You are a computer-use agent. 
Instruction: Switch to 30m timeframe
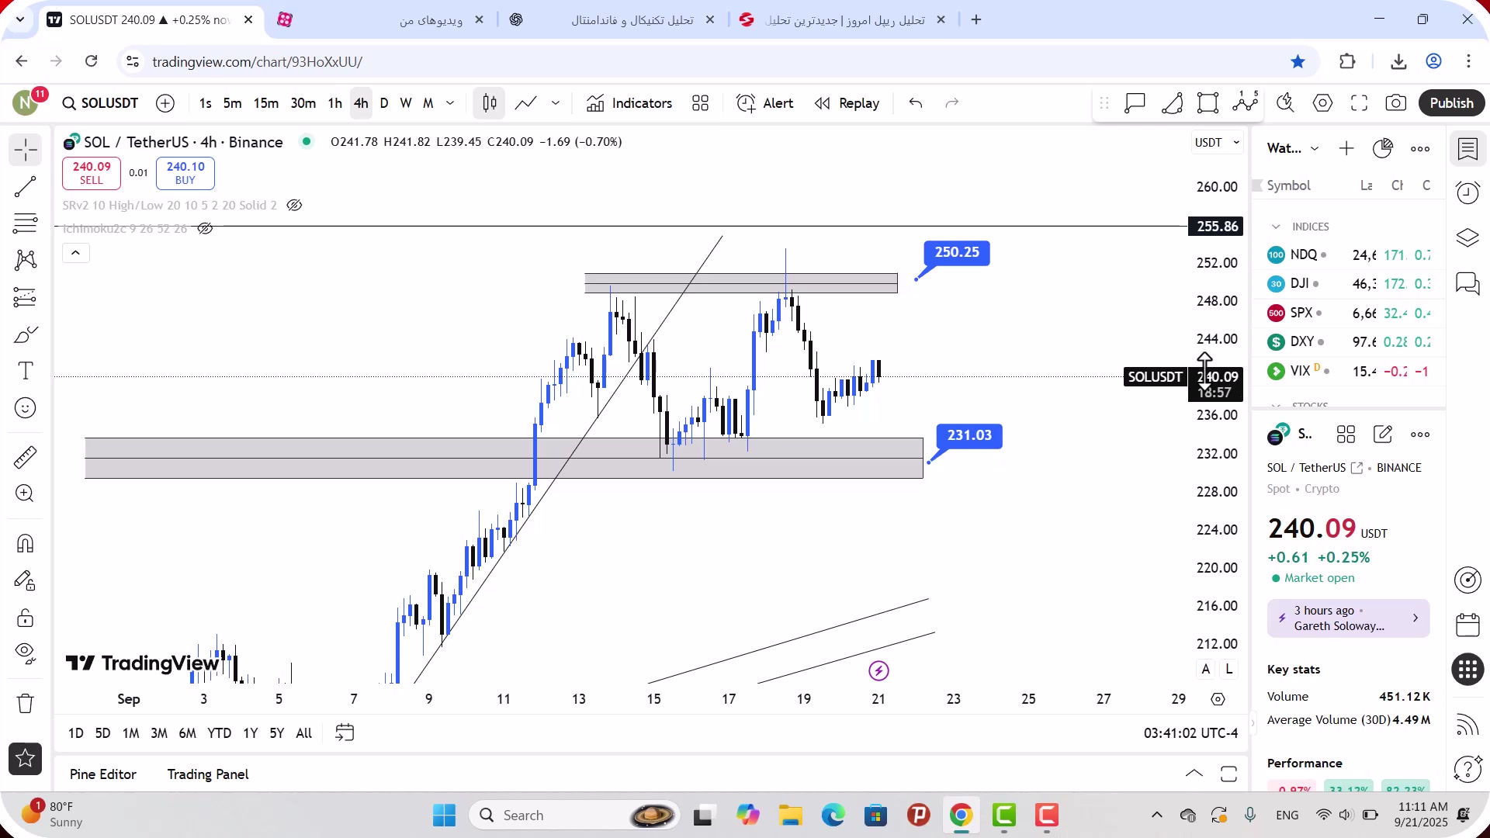point(303,103)
